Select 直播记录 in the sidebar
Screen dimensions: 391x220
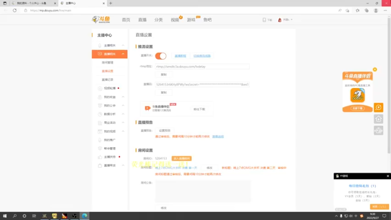click(x=108, y=80)
